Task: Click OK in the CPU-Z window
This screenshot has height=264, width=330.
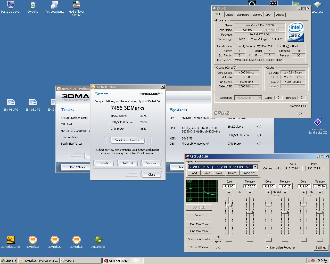Action: pos(300,113)
